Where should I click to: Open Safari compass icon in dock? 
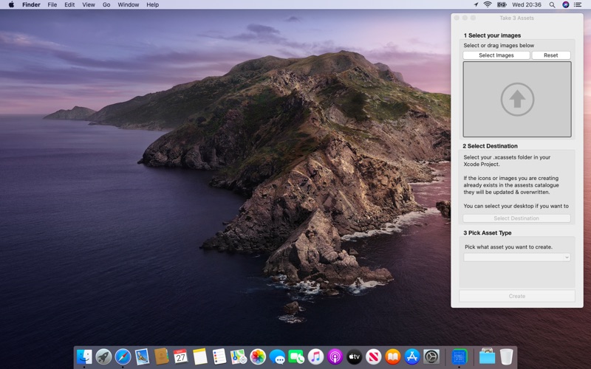pos(123,356)
